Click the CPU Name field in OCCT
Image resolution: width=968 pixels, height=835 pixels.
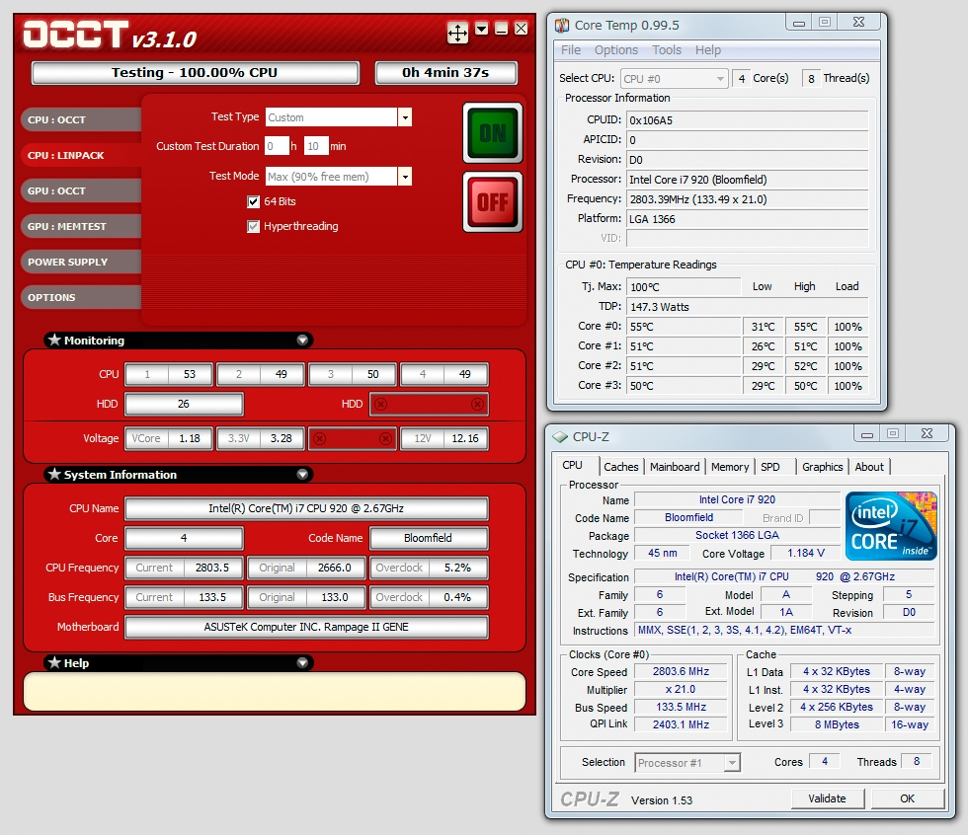coord(306,508)
